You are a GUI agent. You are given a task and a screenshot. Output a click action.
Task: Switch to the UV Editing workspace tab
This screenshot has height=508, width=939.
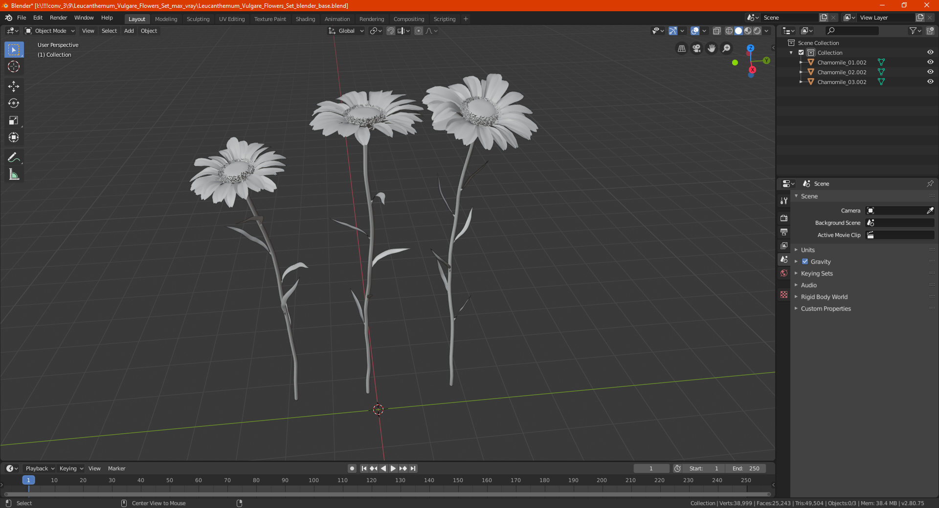[232, 19]
